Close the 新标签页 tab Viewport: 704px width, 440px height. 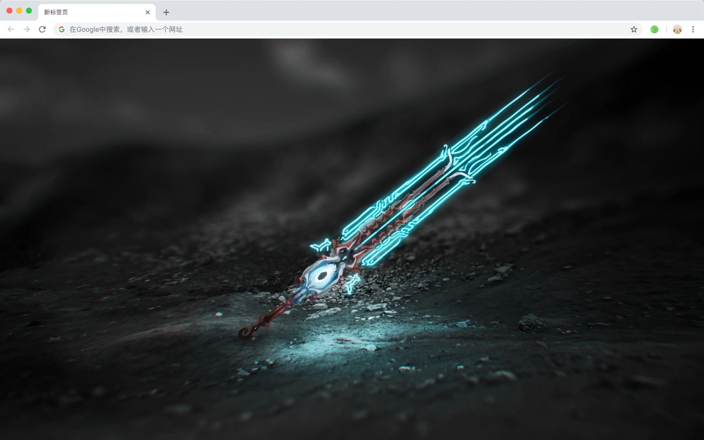[147, 12]
